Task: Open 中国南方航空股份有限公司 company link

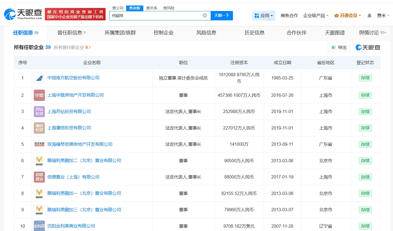Action: (x=73, y=78)
